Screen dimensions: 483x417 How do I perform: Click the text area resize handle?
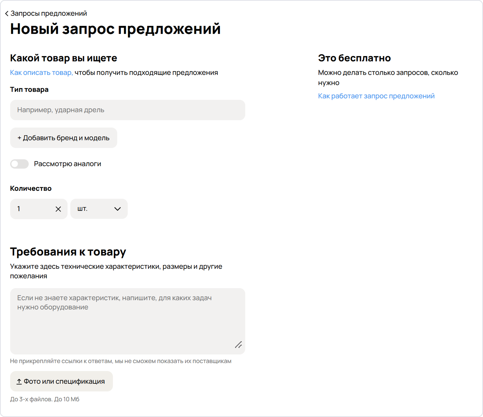238,345
